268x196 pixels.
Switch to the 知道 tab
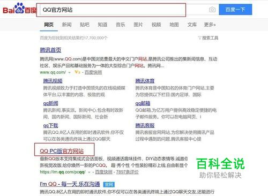(102, 25)
